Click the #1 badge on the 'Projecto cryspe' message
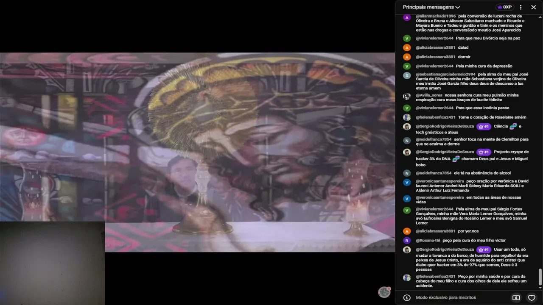The width and height of the screenshot is (543, 305). (484, 152)
